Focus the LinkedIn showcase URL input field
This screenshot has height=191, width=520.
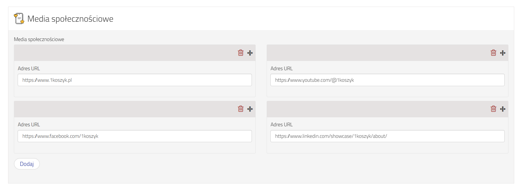click(387, 136)
